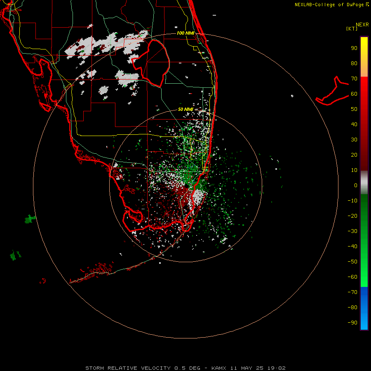Select the 90 value on the velocity scale
371x371 pixels.
[354, 48]
